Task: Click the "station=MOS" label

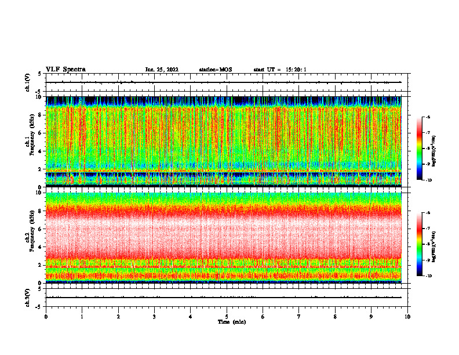Action: pyautogui.click(x=216, y=70)
